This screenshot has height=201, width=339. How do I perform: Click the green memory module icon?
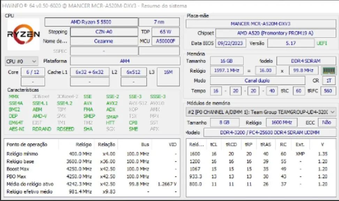(x=329, y=71)
